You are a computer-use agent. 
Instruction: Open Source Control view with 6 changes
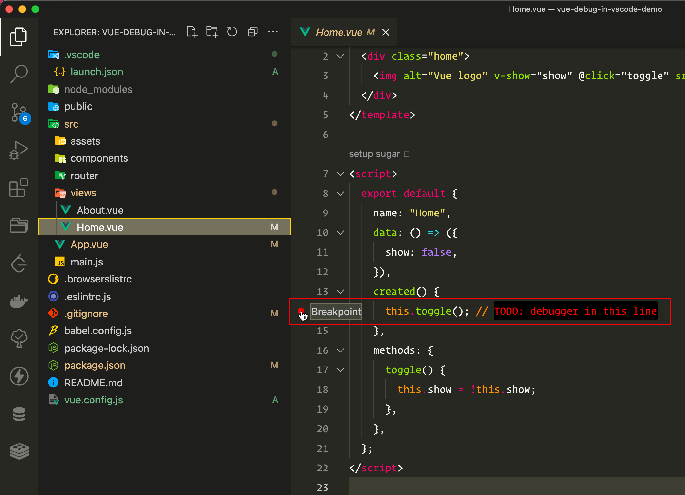(20, 113)
